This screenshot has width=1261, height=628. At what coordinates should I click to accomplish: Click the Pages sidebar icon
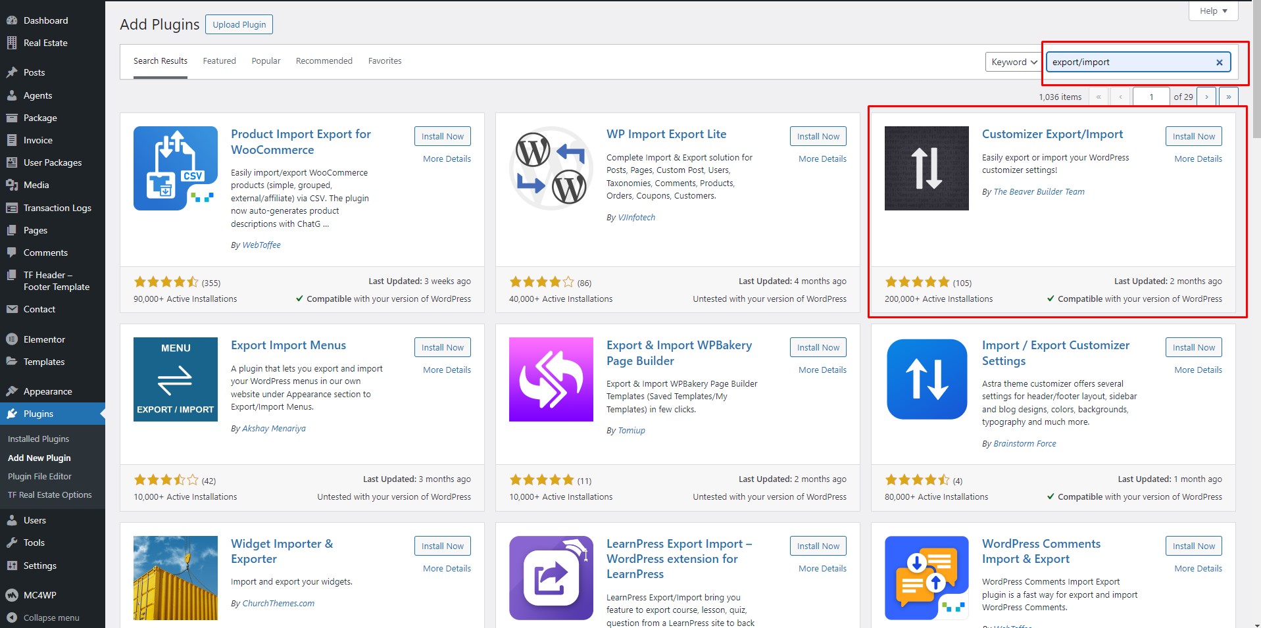point(12,230)
